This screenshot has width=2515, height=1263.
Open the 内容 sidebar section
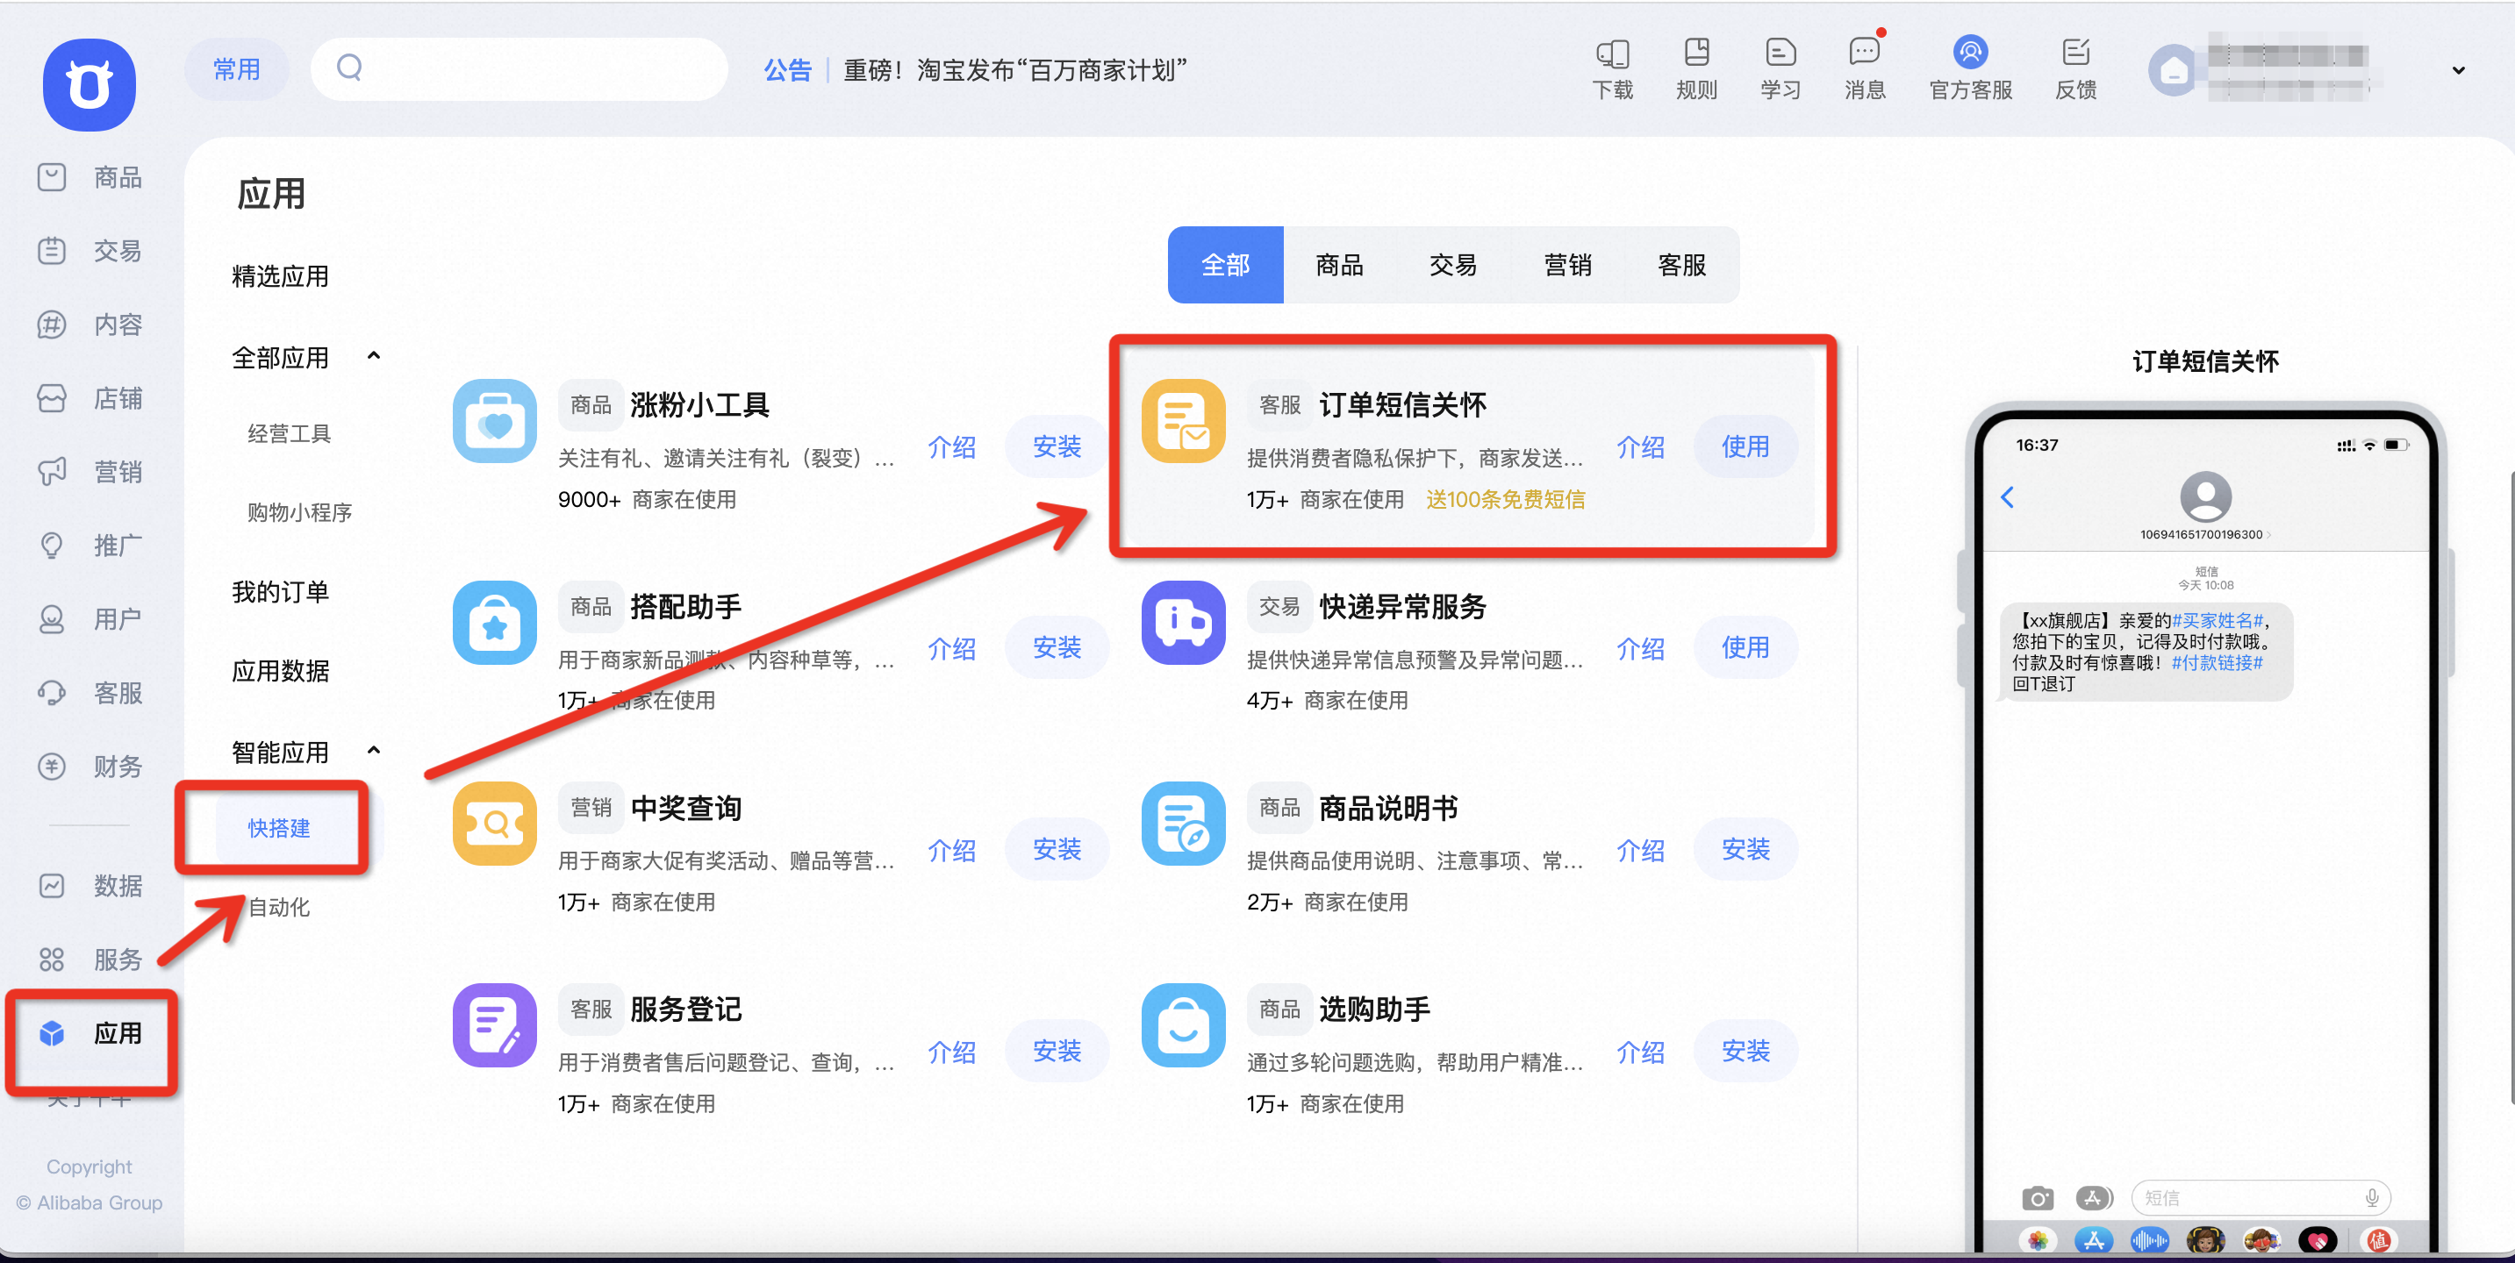coord(90,324)
